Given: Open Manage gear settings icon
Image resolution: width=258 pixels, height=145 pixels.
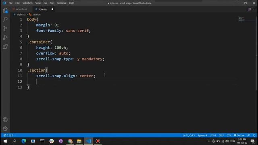Looking at the screenshot, I should click(x=5, y=128).
